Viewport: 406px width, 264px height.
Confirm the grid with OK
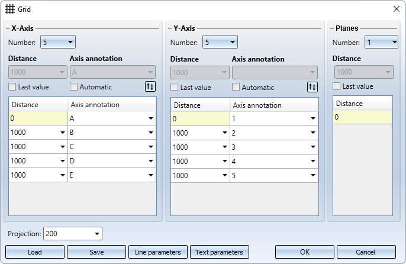[305, 252]
